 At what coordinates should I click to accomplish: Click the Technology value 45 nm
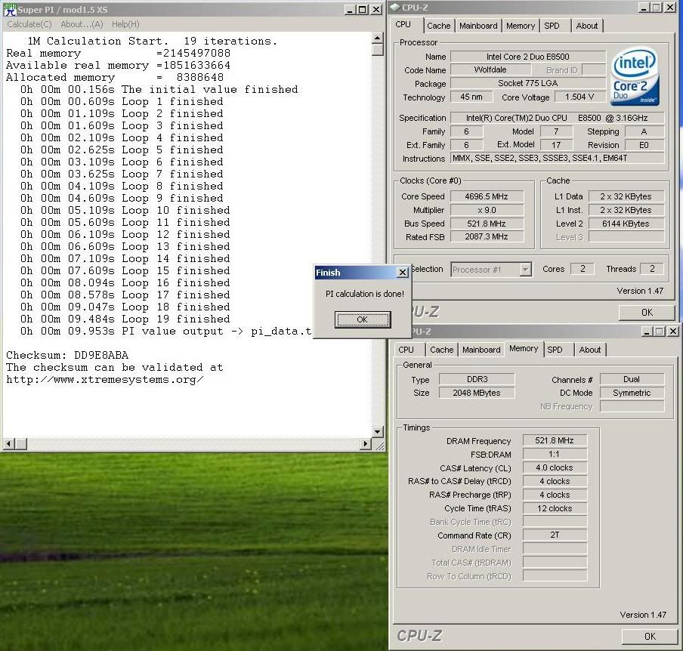pos(471,97)
